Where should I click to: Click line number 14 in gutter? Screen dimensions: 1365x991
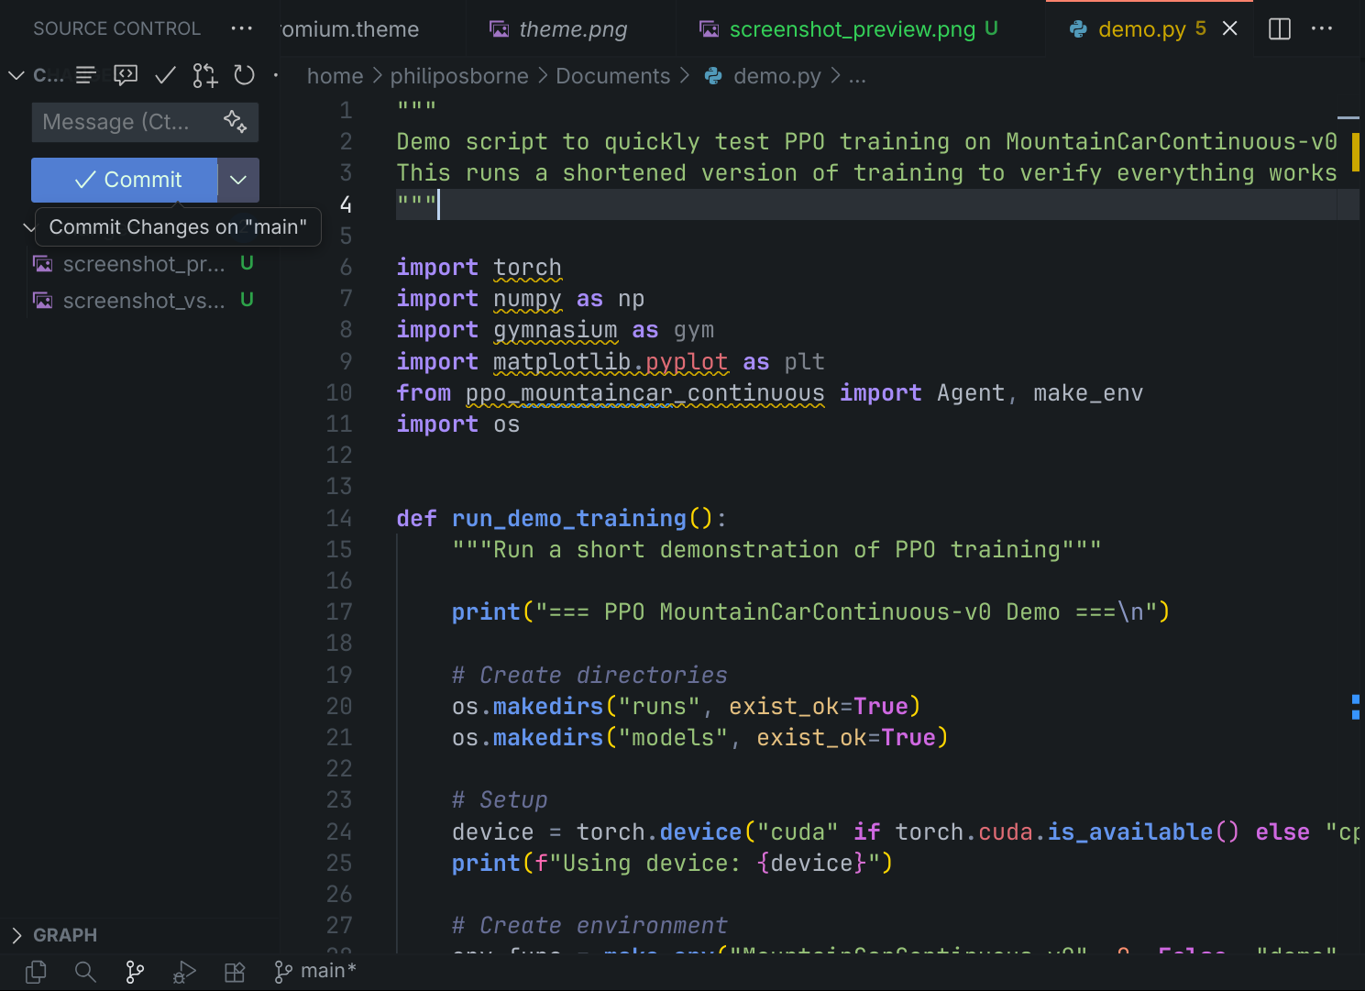[x=339, y=518]
